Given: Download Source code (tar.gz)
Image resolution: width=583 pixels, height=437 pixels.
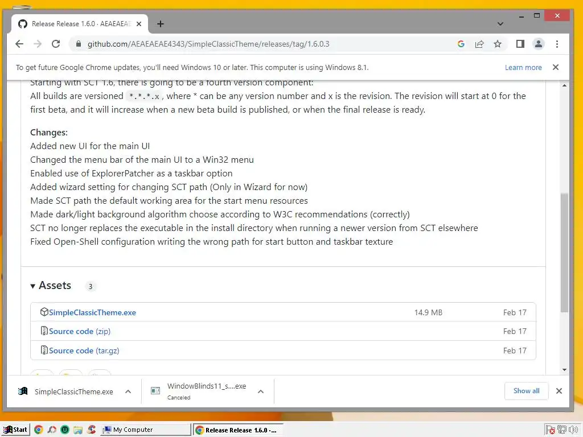Looking at the screenshot, I should tap(84, 351).
